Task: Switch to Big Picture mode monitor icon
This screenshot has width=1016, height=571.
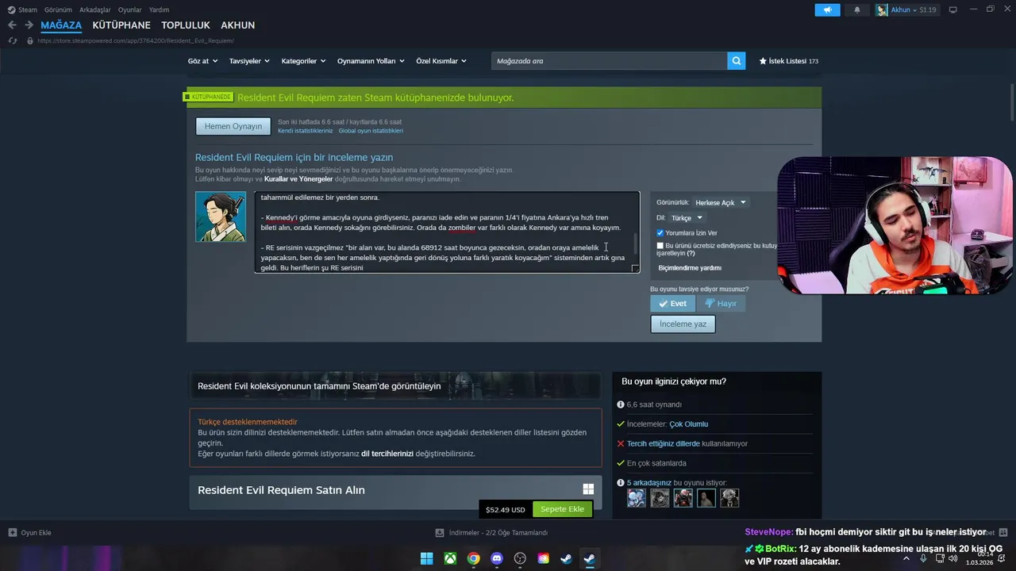Action: [x=952, y=10]
